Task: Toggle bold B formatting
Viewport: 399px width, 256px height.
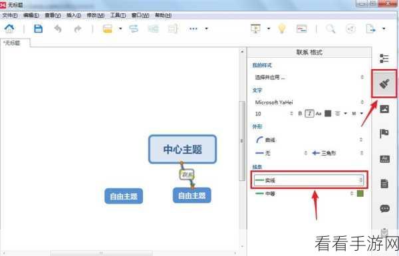Action: click(x=300, y=114)
